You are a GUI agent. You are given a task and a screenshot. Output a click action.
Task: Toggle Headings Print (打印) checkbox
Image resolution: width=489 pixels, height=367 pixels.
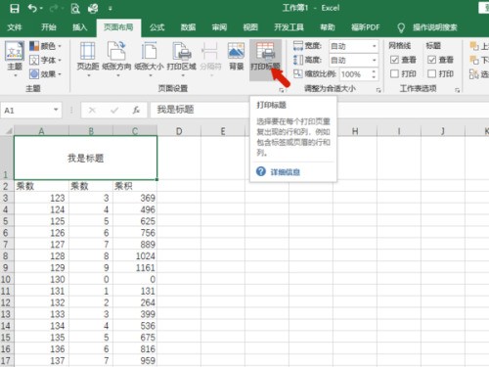click(x=431, y=73)
